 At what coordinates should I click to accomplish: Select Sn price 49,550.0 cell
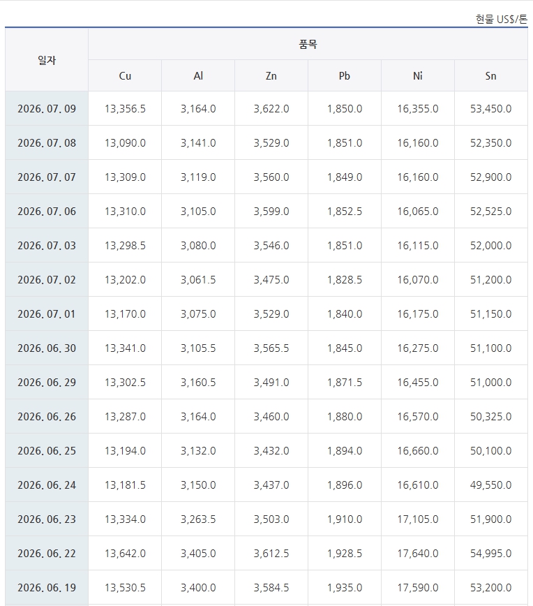(x=491, y=485)
